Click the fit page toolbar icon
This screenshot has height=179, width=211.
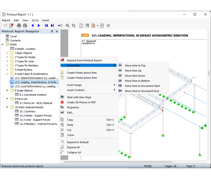coord(81,26)
